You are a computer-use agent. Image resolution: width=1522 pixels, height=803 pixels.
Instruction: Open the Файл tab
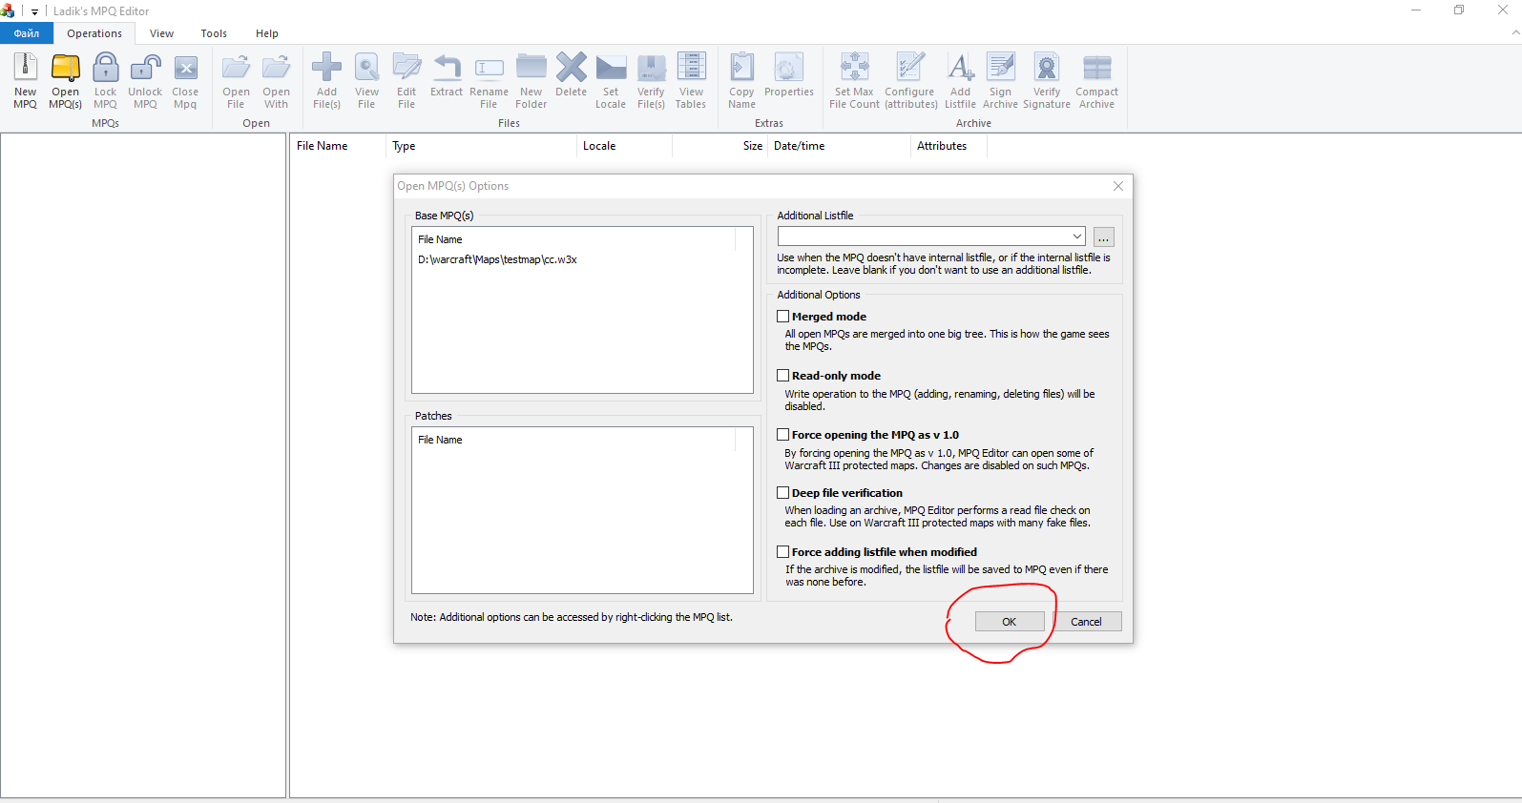coord(27,33)
